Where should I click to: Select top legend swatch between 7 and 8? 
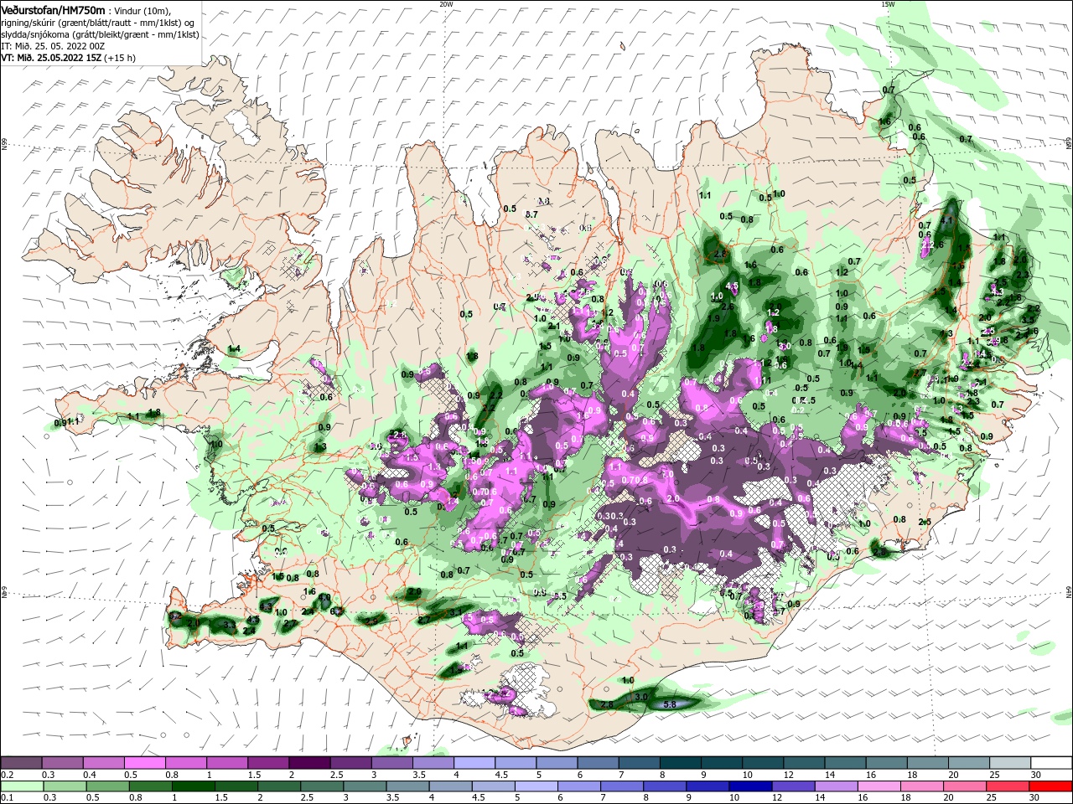[639, 763]
